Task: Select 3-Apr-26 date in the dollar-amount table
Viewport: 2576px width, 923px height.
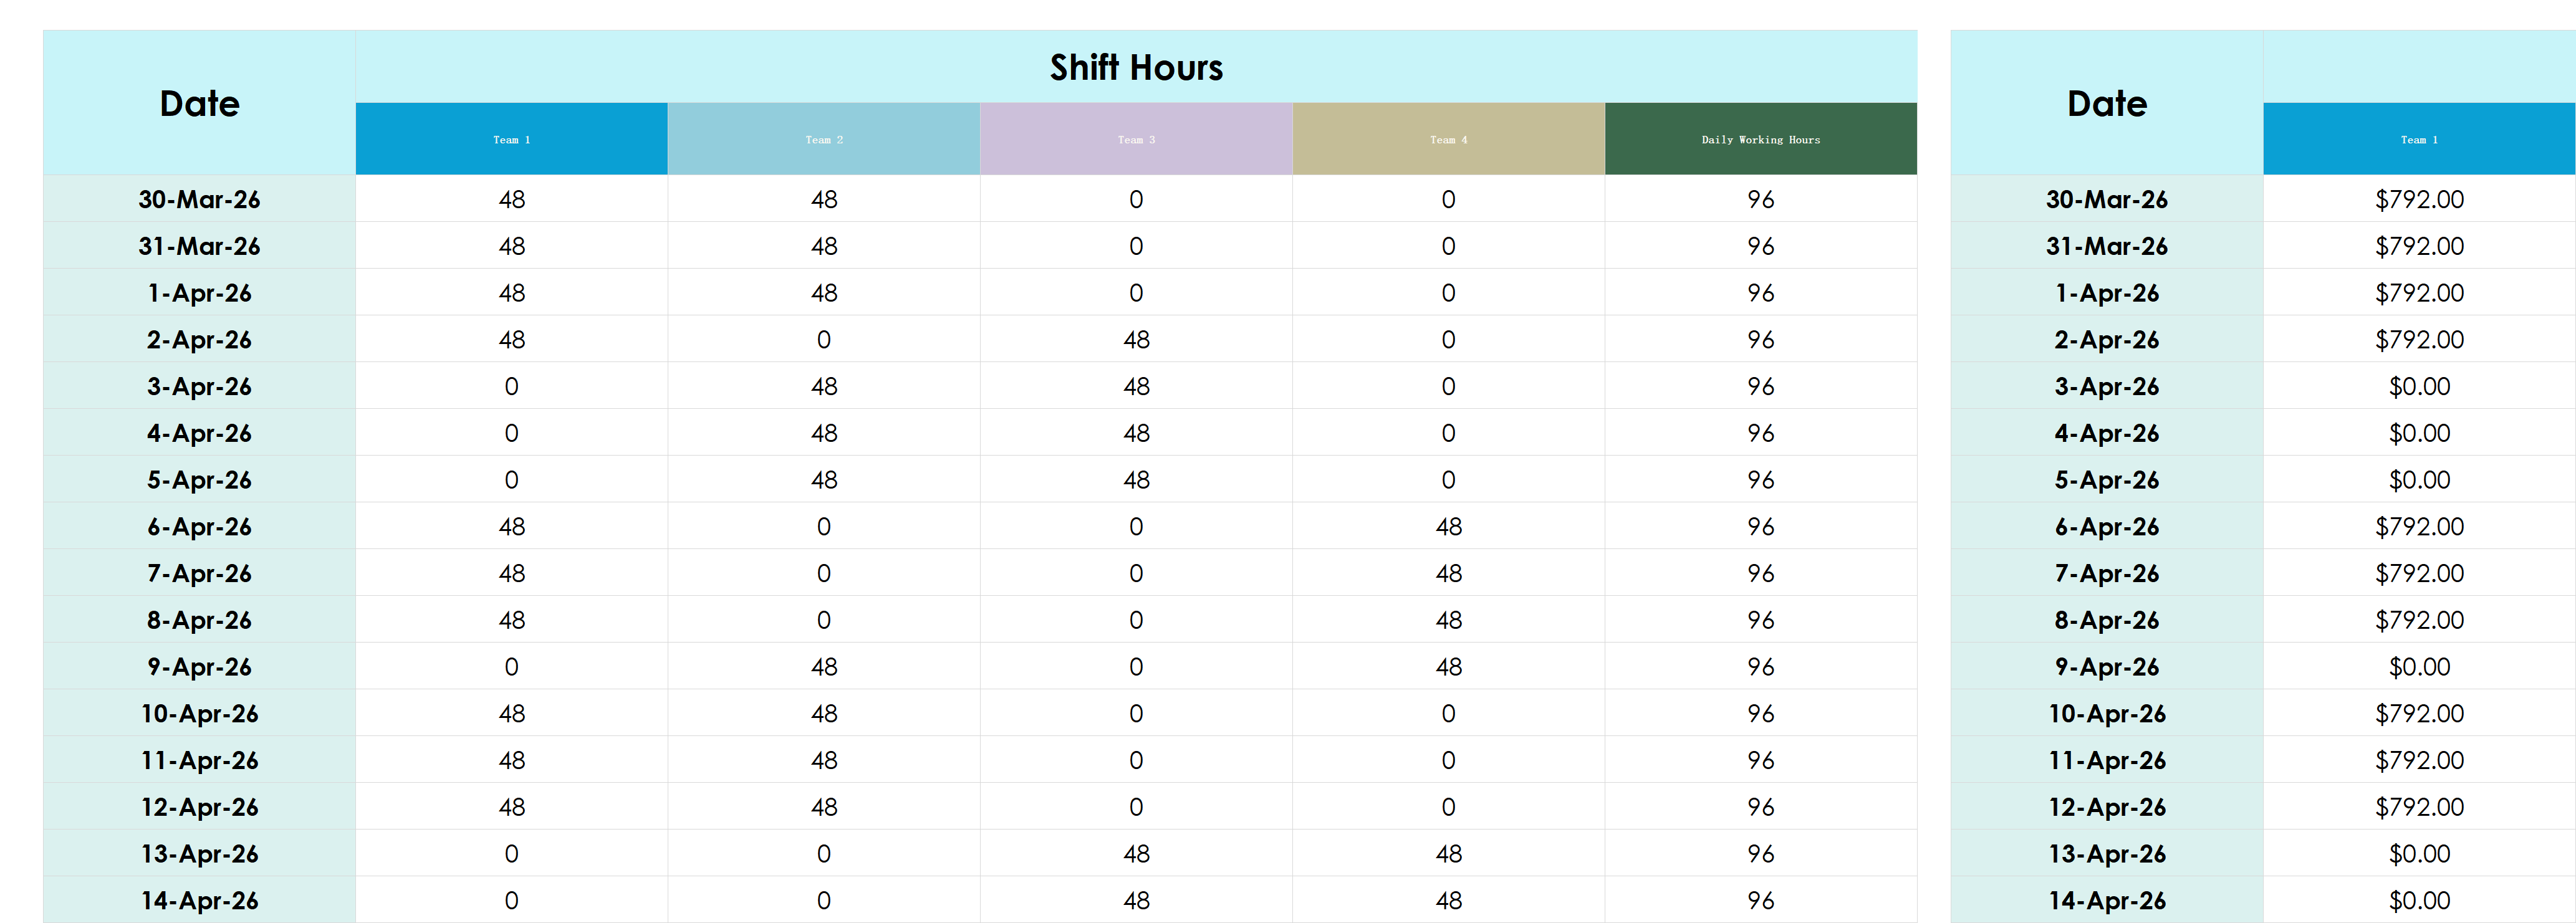Action: [x=2107, y=386]
